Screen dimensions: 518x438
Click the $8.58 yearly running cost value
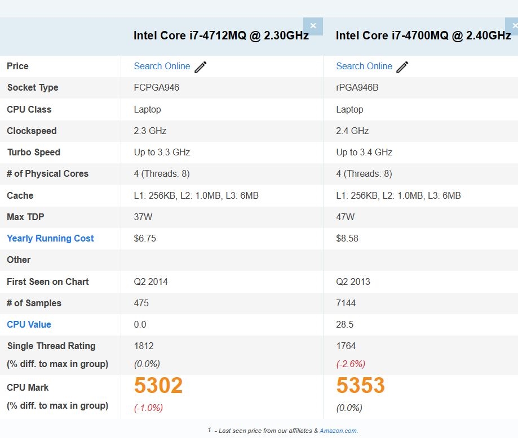point(347,238)
